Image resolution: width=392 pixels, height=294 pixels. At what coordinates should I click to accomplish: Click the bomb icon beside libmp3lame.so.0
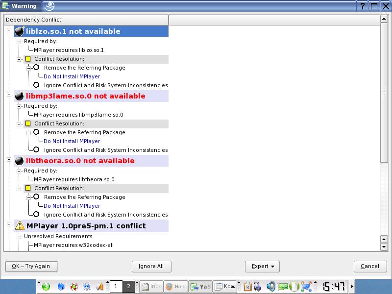click(x=20, y=96)
